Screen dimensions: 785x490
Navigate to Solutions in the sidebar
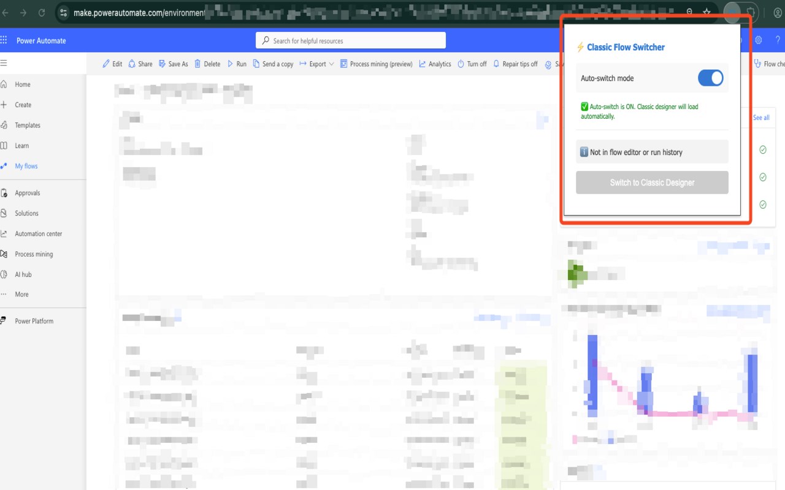(x=27, y=213)
